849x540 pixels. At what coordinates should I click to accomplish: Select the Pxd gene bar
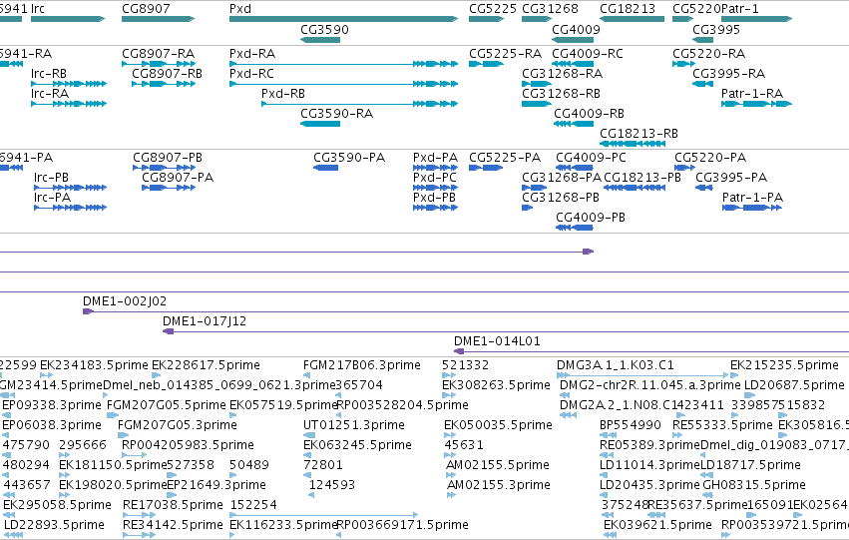click(x=344, y=19)
